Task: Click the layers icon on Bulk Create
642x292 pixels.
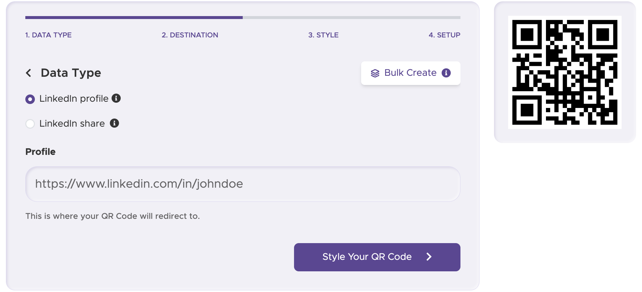Action: pyautogui.click(x=375, y=73)
